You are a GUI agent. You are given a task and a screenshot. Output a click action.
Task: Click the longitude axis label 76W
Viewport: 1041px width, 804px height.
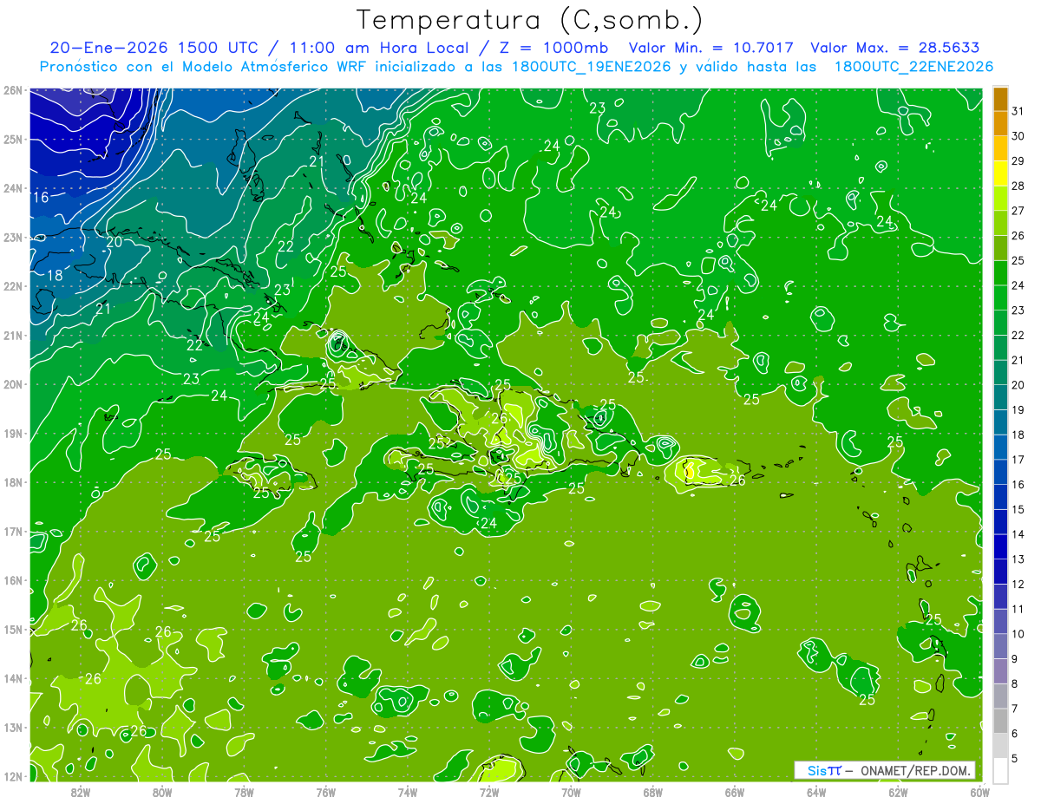tap(325, 792)
